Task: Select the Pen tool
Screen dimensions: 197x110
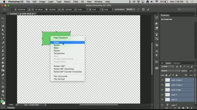Action: click(x=3, y=75)
